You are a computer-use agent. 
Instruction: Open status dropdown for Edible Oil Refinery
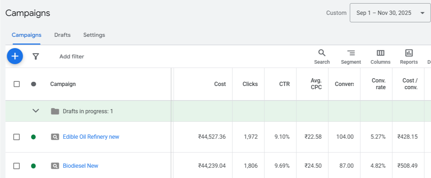coord(33,137)
